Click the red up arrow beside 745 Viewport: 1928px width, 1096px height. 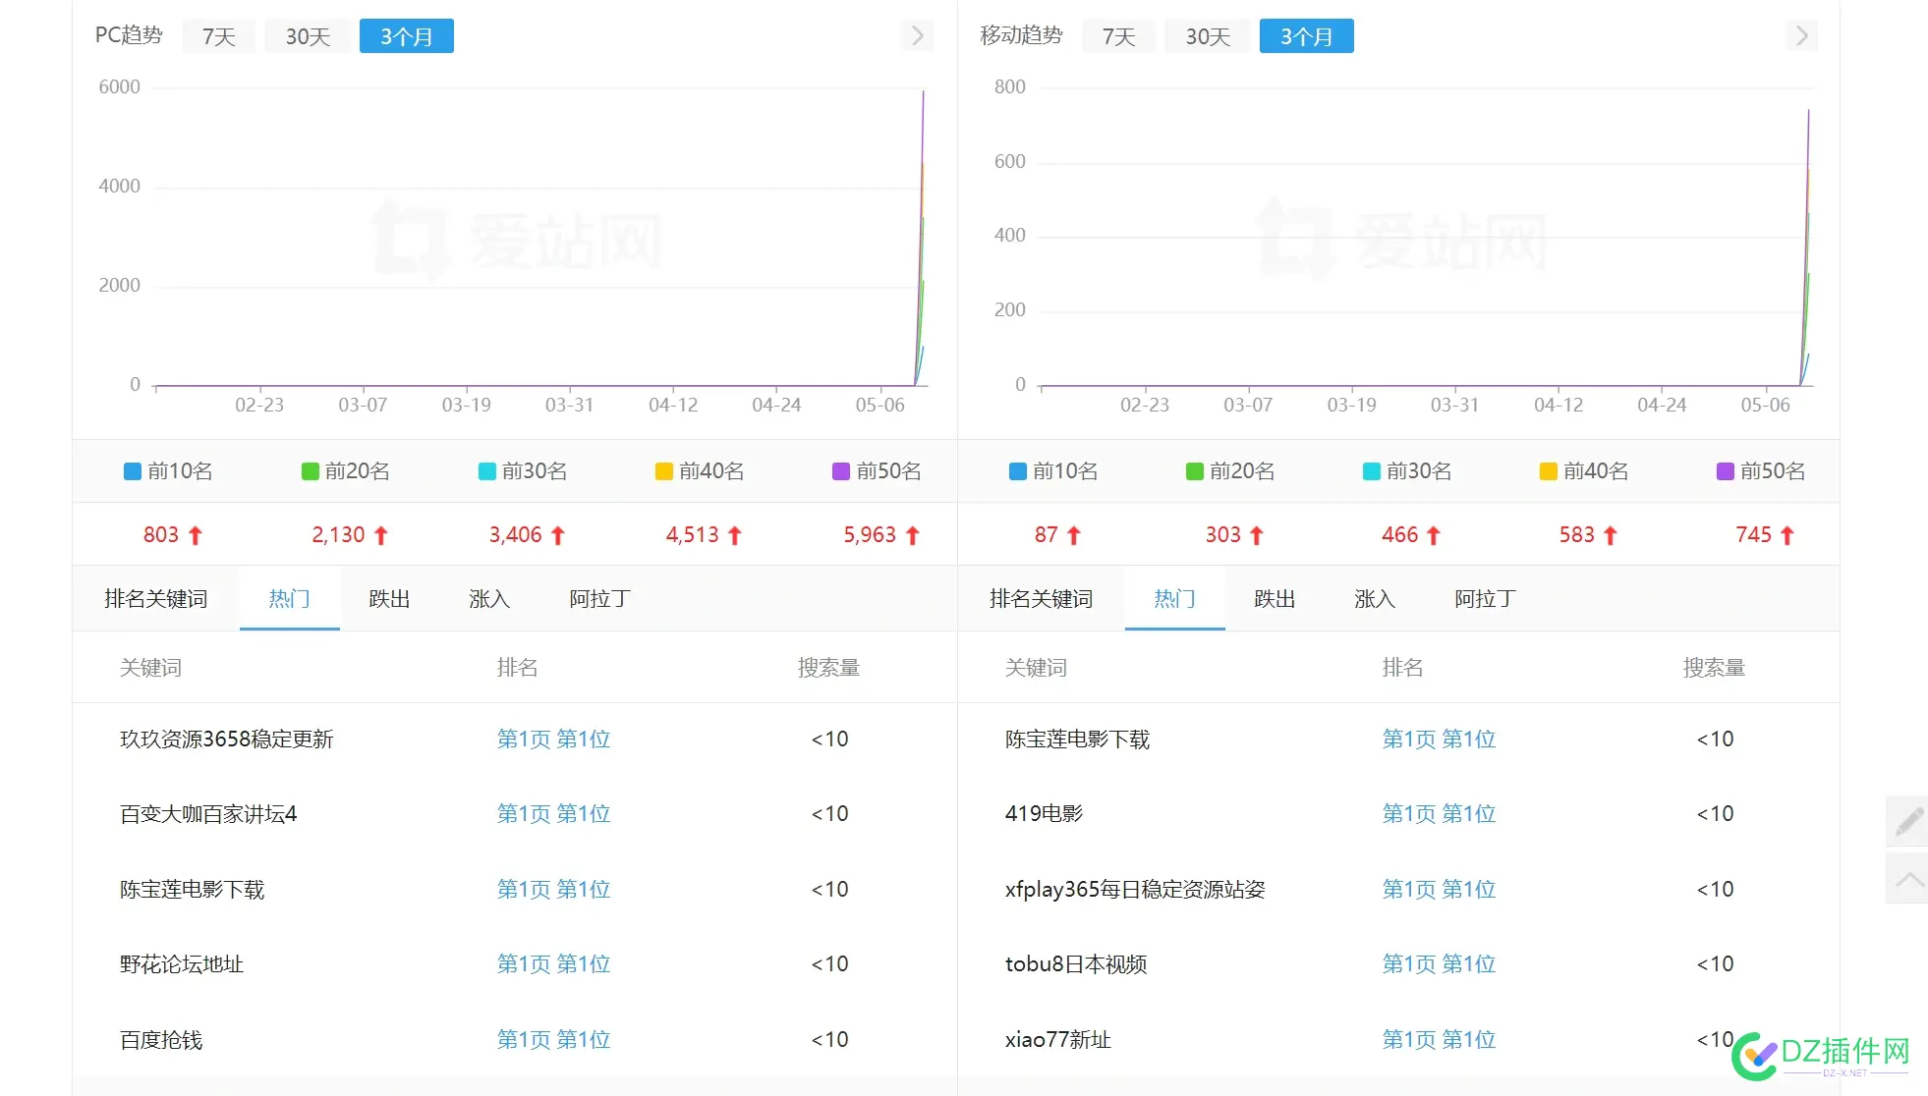click(x=1788, y=534)
